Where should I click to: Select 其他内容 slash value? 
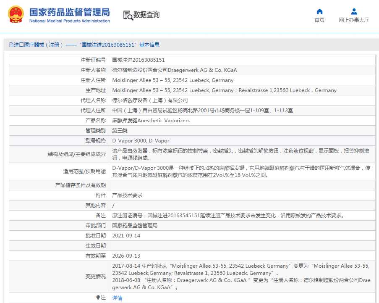[113, 206]
